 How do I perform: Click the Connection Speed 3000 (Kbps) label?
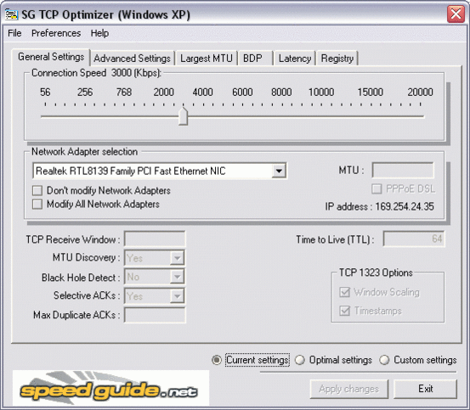click(x=96, y=73)
